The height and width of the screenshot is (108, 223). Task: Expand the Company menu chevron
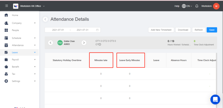click(x=35, y=23)
